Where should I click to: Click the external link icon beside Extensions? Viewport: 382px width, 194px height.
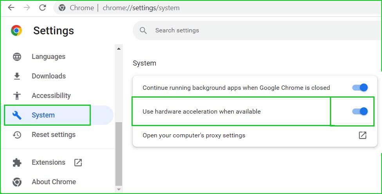[78, 162]
